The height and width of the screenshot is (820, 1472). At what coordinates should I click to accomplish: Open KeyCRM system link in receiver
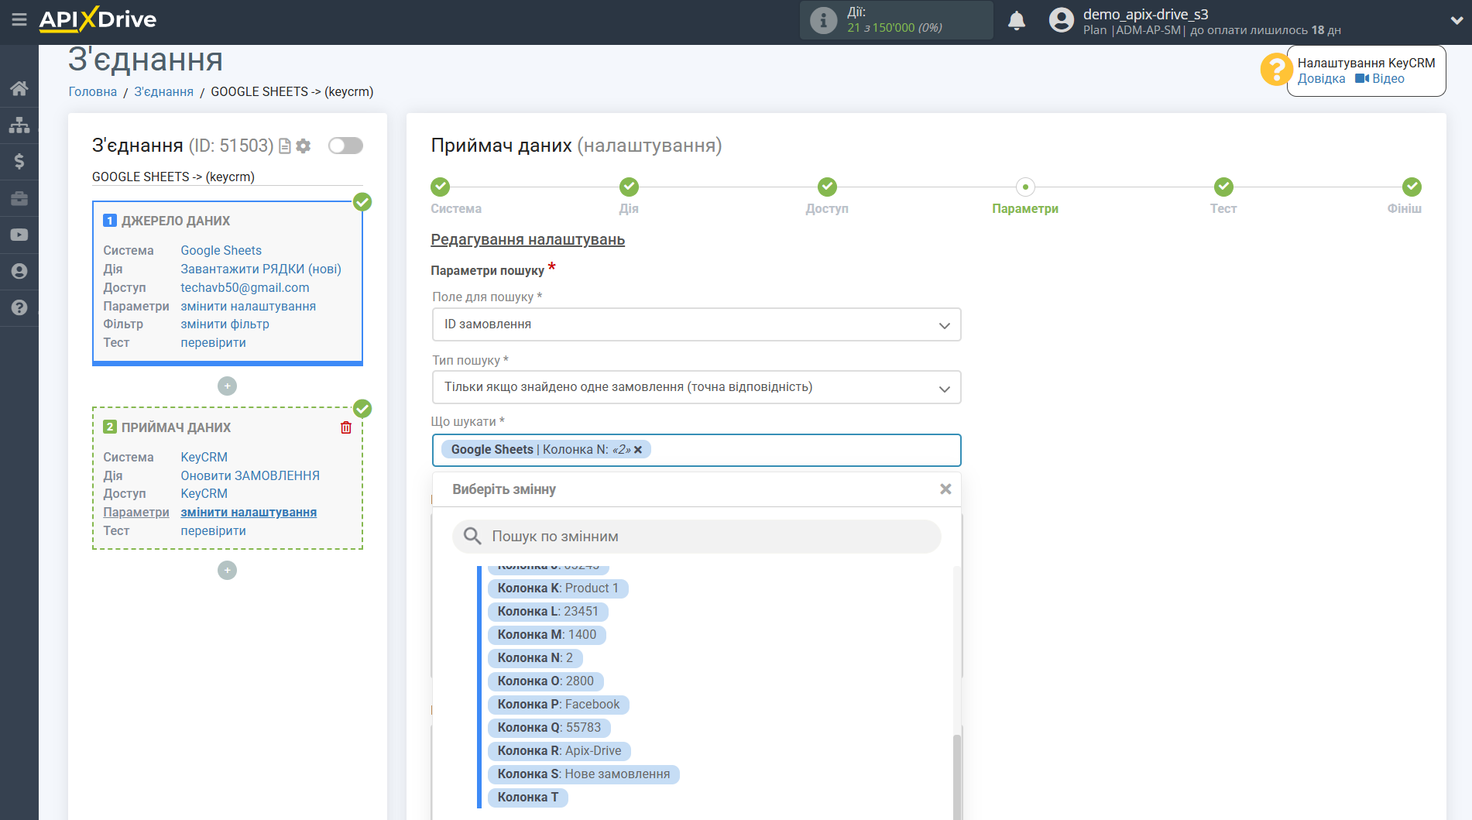click(204, 457)
